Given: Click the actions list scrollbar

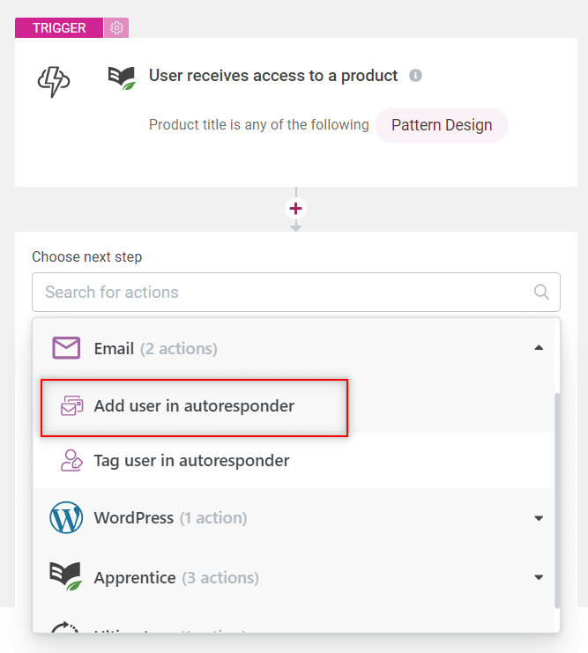Looking at the screenshot, I should tap(557, 500).
